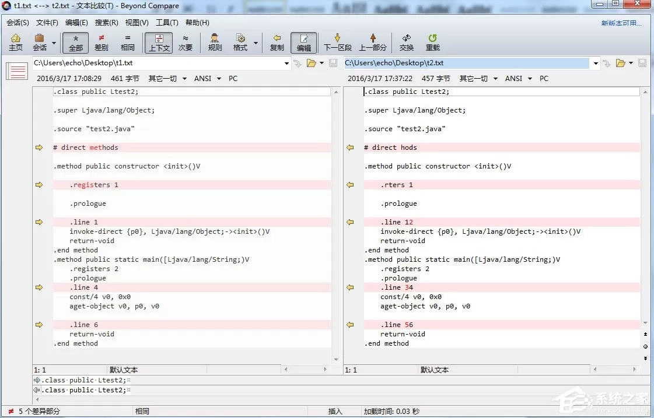
Task: Toggle Show Differences (差别) only
Action: pos(102,43)
